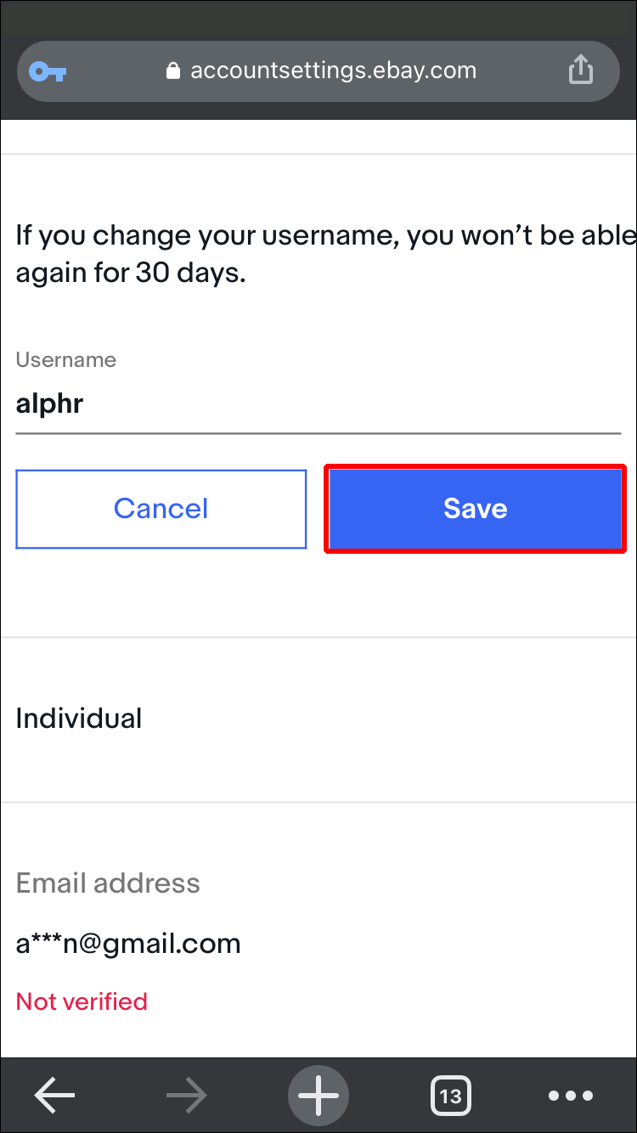Tap the Not verified link
Viewport: 637px width, 1133px height.
coord(82,1001)
